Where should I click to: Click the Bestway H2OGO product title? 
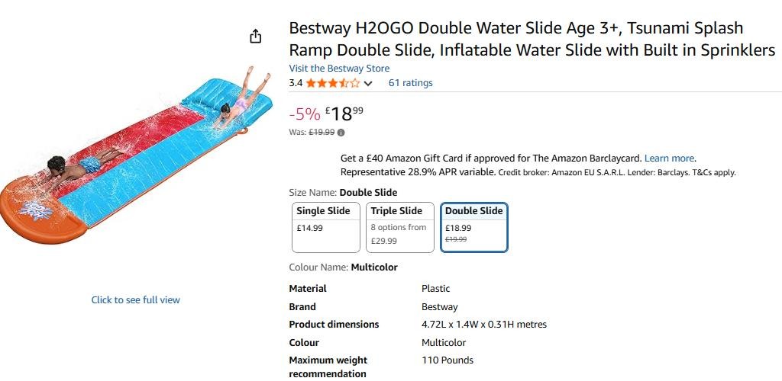(x=532, y=40)
